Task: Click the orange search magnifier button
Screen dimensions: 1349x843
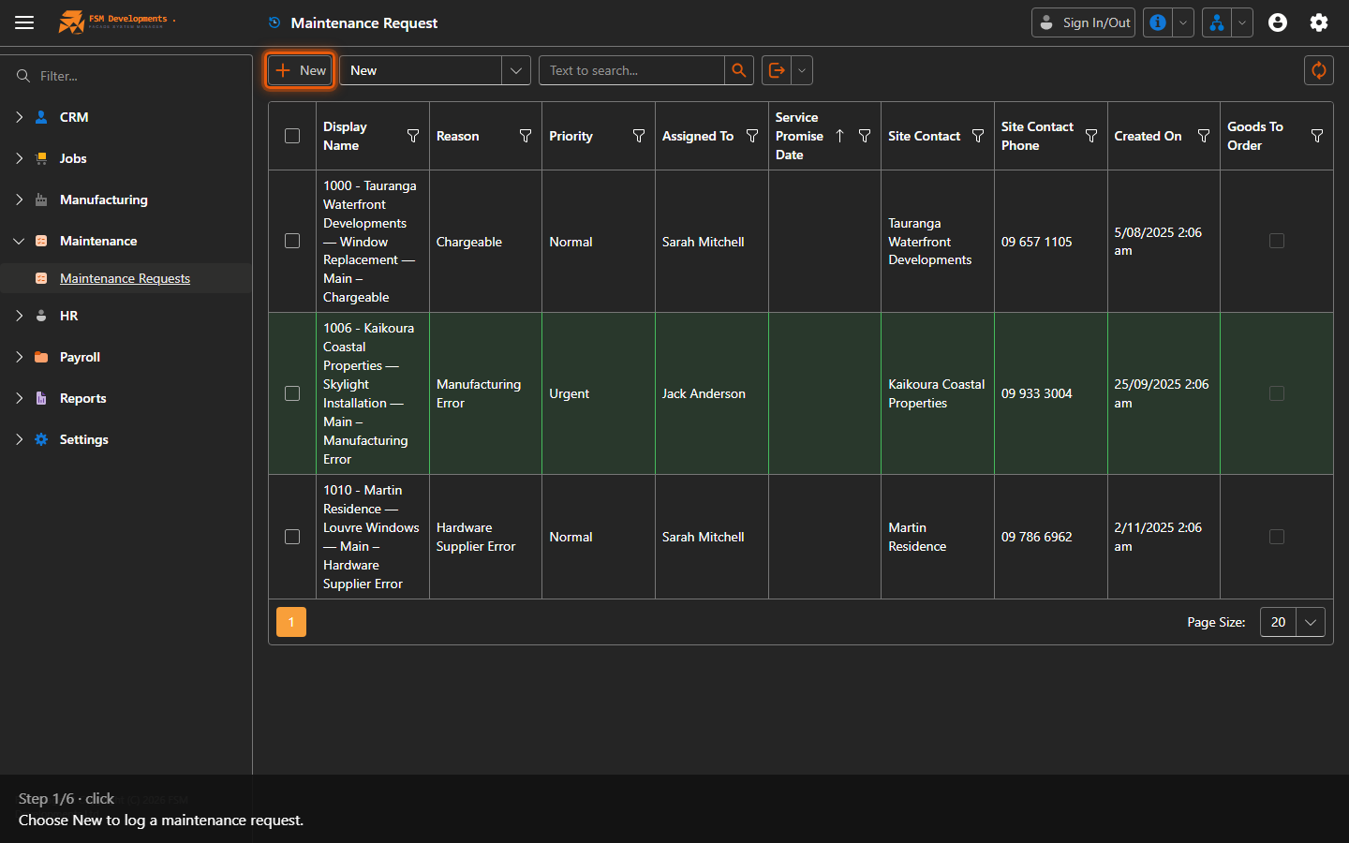Action: [x=739, y=70]
